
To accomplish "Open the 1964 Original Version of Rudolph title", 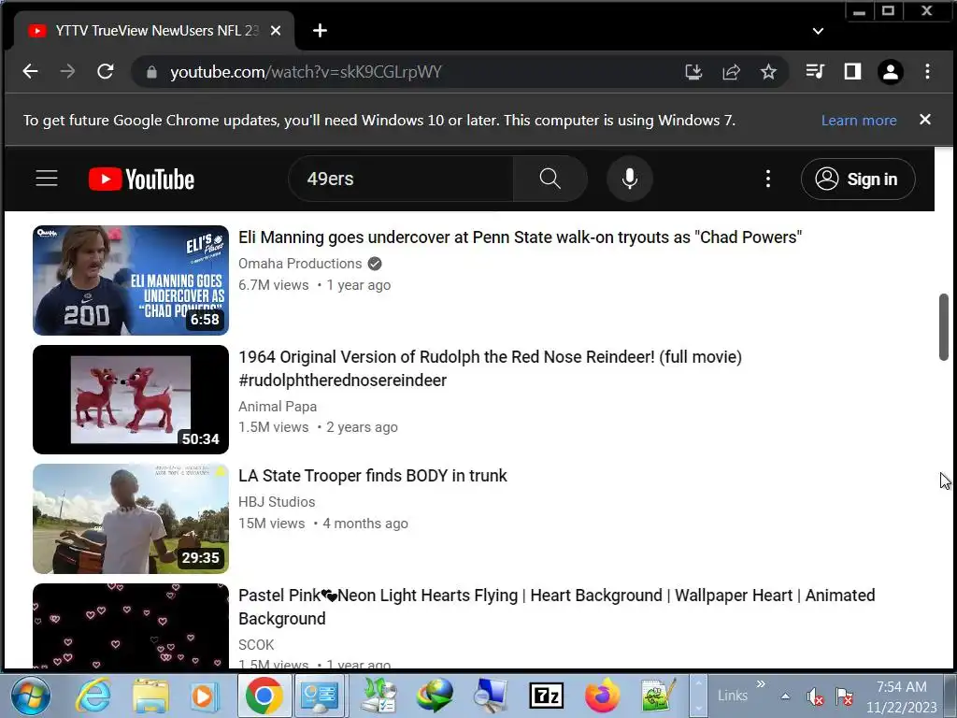I will tap(490, 368).
